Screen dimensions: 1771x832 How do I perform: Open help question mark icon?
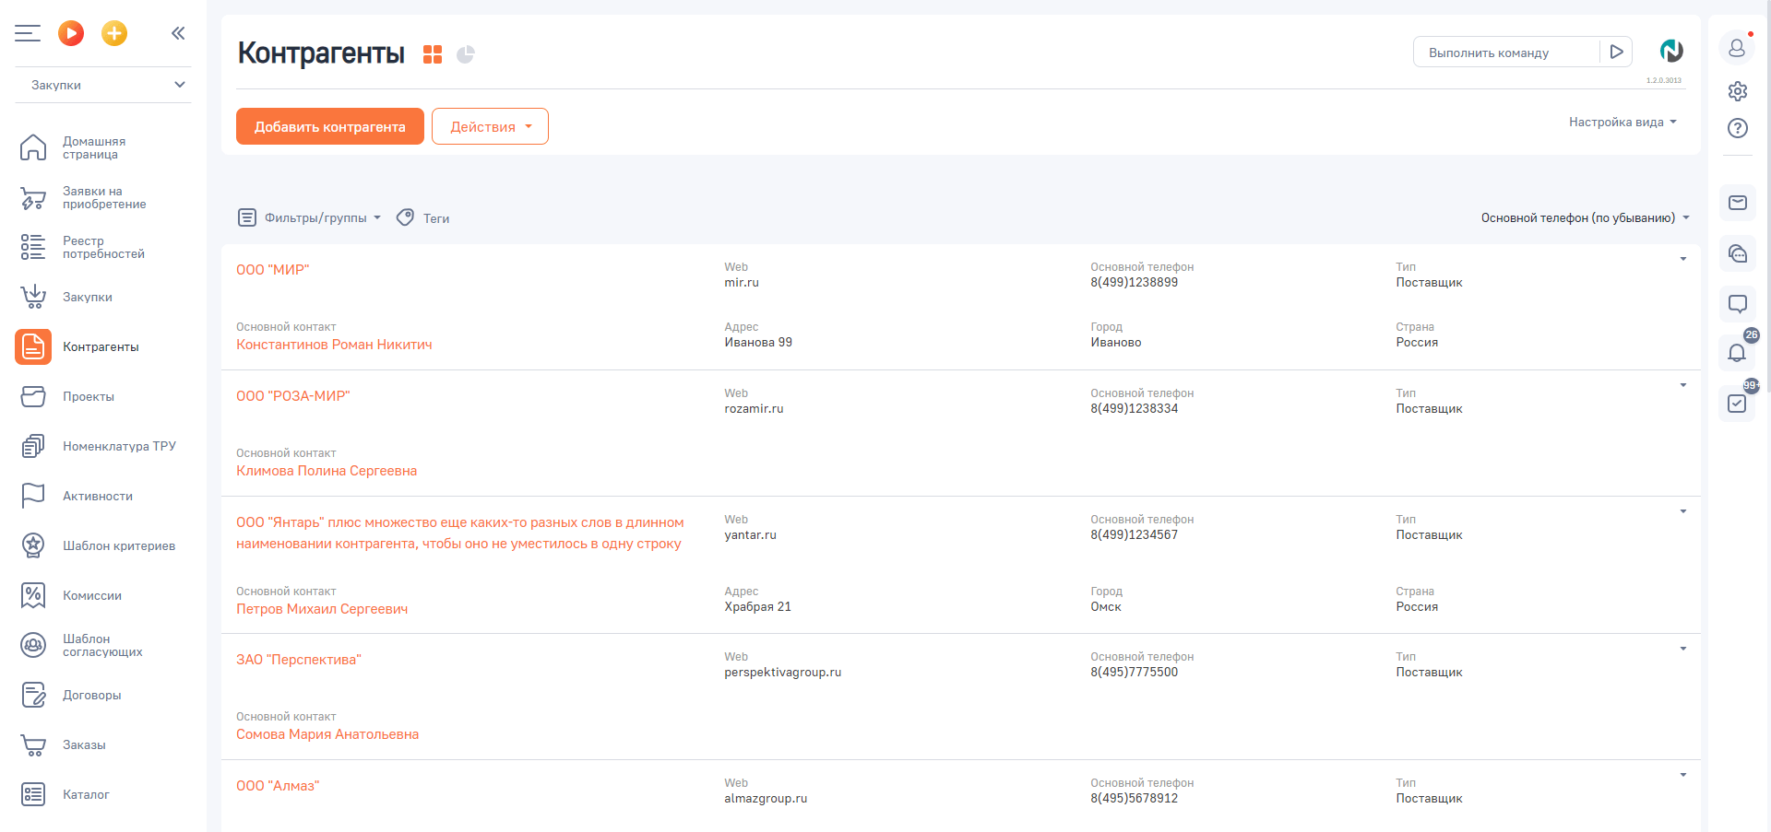click(1738, 128)
